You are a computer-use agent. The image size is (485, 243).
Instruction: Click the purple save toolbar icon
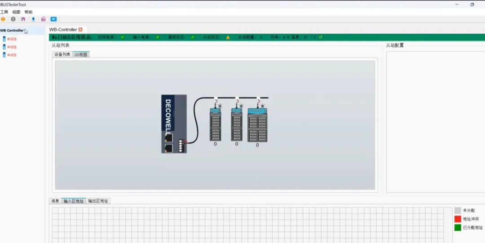(x=23, y=19)
